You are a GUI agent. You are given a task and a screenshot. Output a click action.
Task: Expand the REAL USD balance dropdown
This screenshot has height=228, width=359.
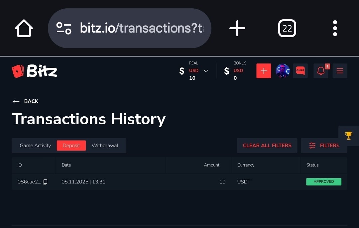pos(206,71)
